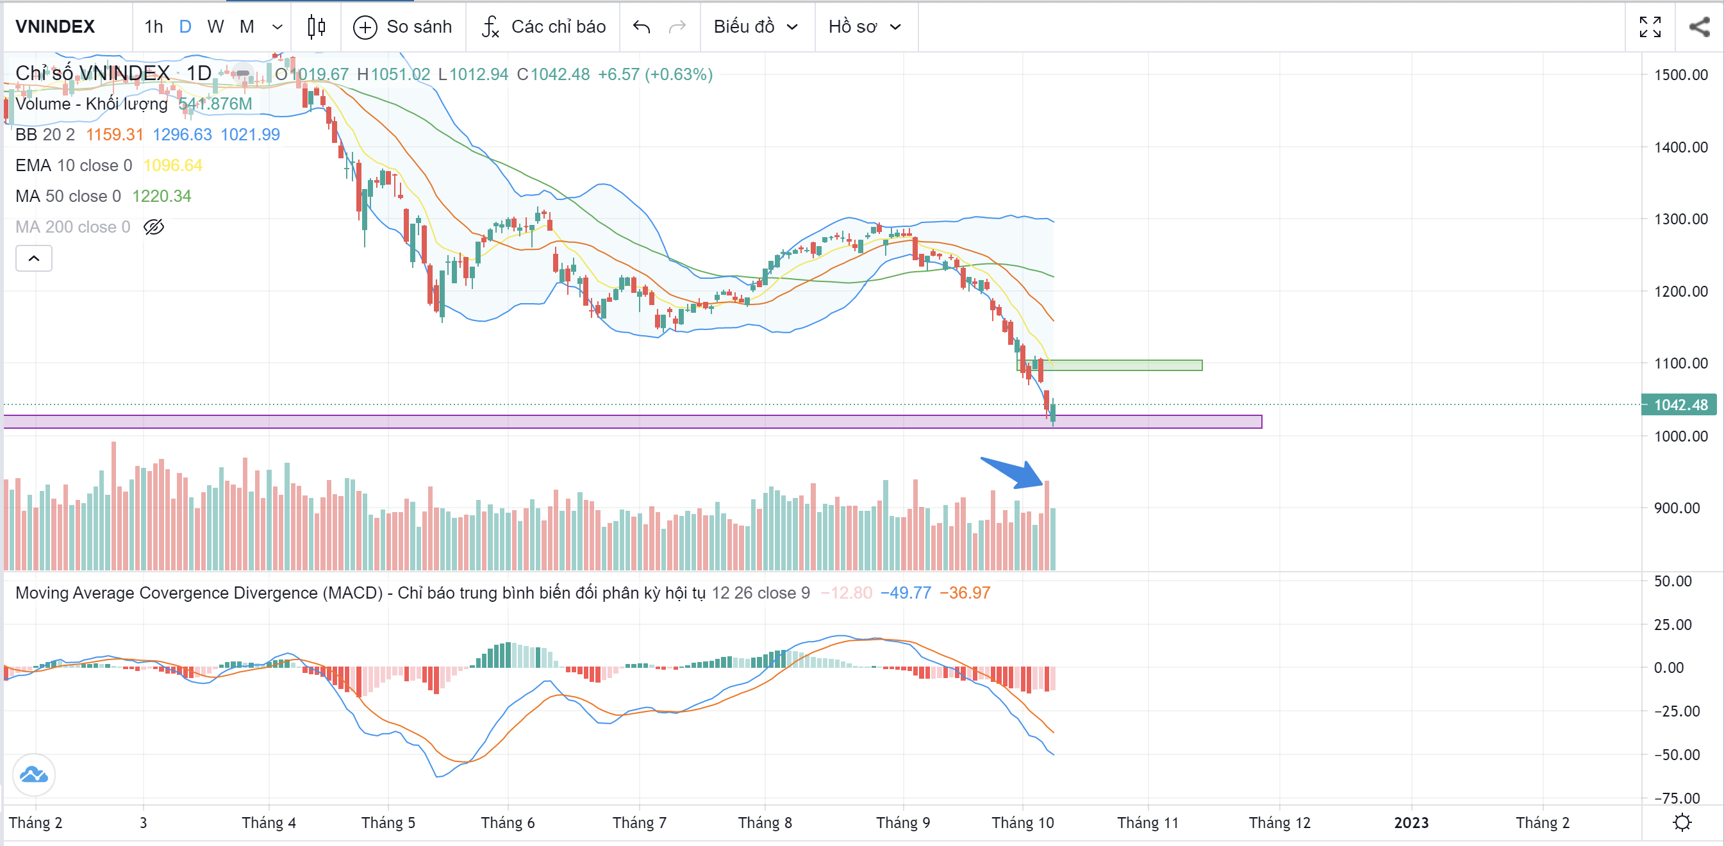Select the M monthly timeframe
This screenshot has width=1724, height=846.
pyautogui.click(x=247, y=27)
